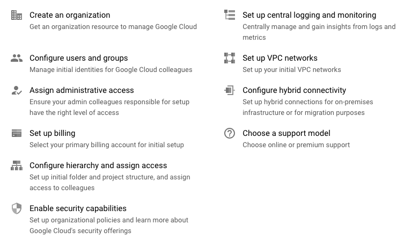The image size is (419, 246).
Task: Select Set up VPC networks
Action: [x=280, y=58]
